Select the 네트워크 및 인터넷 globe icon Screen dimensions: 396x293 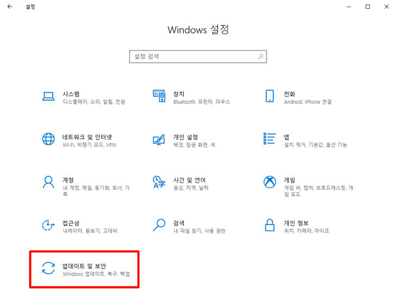pos(48,139)
